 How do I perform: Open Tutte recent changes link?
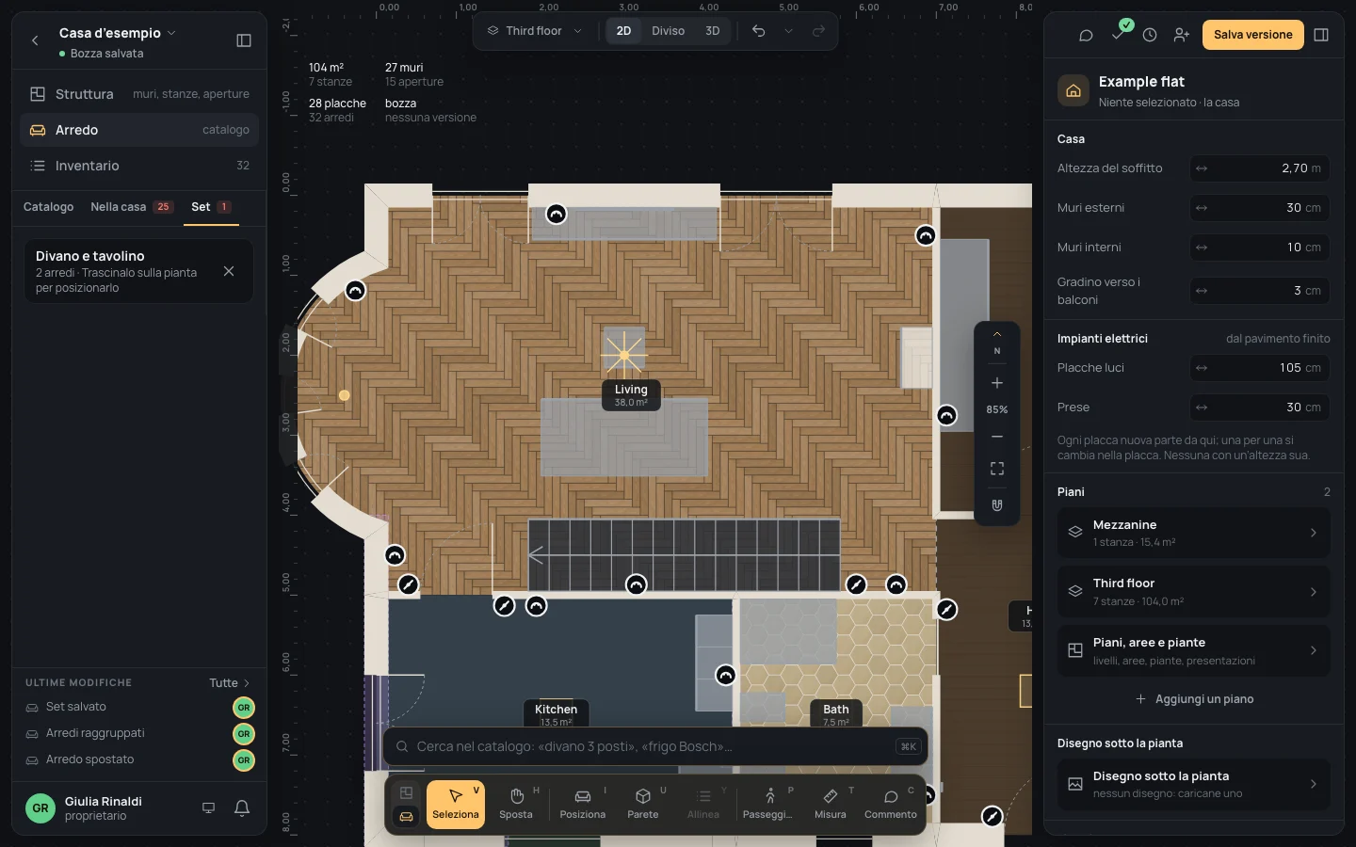230,683
